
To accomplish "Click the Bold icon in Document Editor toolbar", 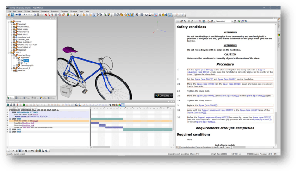I will click(x=189, y=21).
